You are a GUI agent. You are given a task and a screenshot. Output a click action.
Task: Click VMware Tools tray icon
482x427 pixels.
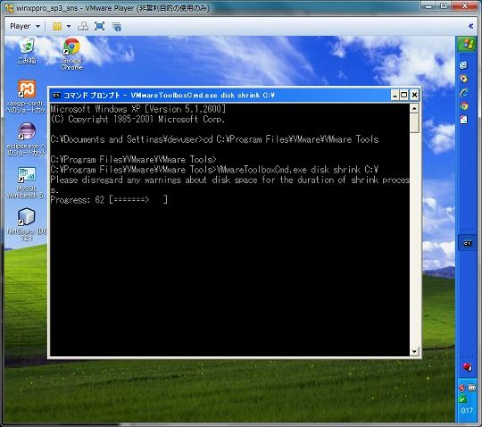(472, 388)
